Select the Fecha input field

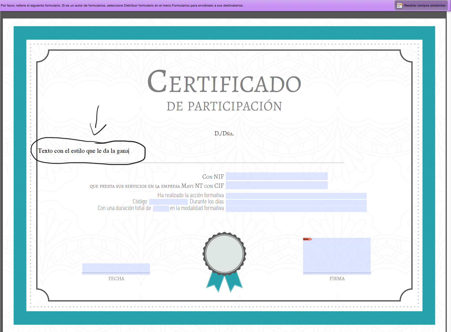point(116,269)
